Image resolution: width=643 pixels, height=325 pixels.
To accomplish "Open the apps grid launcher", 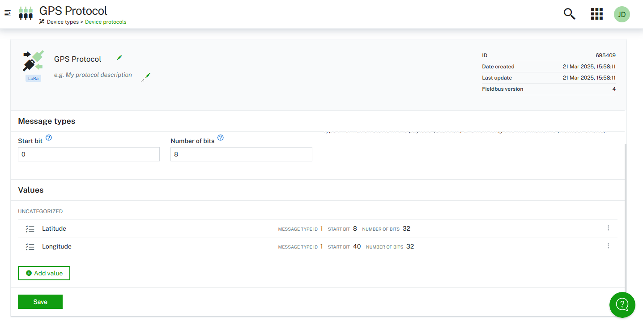I will (x=596, y=14).
